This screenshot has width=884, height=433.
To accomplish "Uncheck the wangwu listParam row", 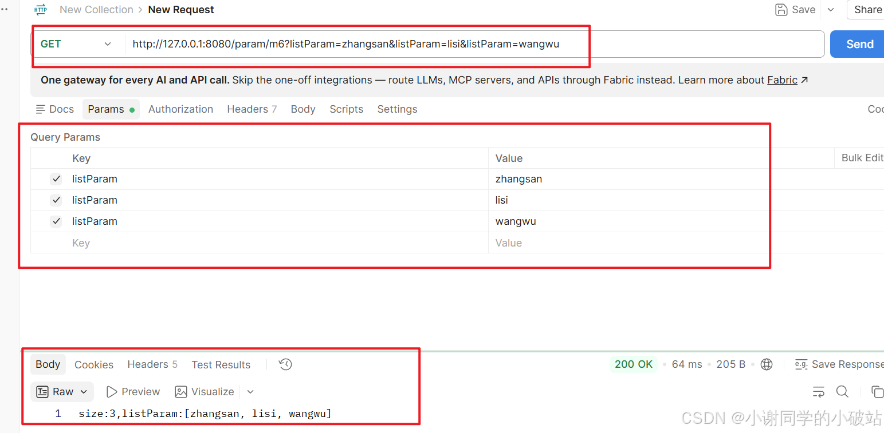I will (x=56, y=221).
